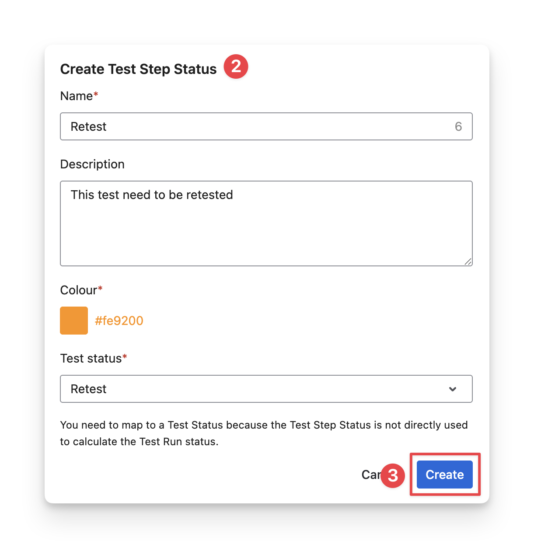Open the orange colour swatch picker

tap(74, 321)
